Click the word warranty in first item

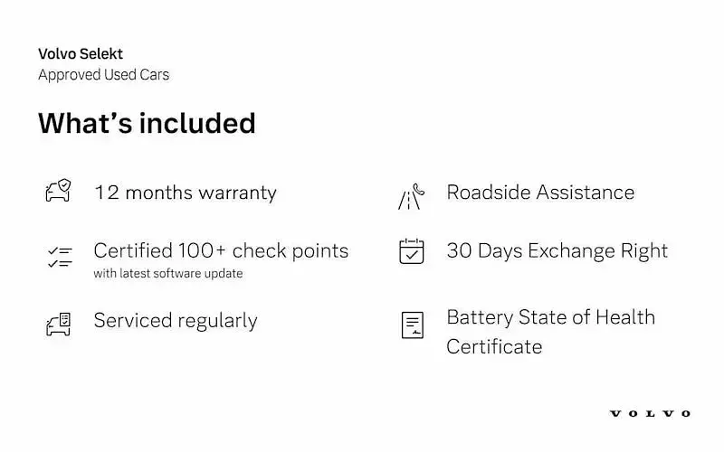237,193
